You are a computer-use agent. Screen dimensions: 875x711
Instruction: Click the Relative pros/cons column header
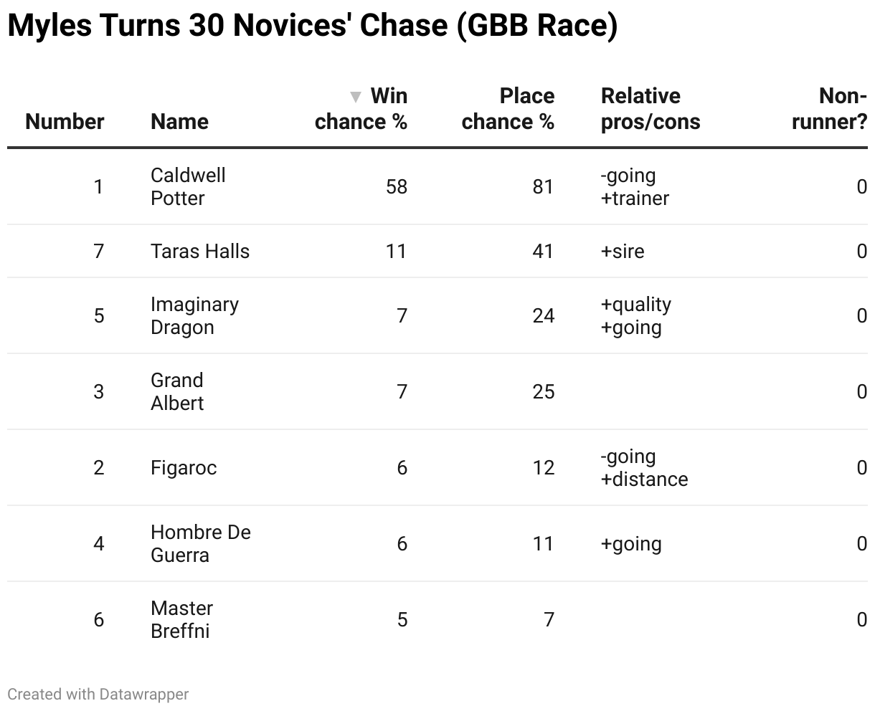point(651,109)
